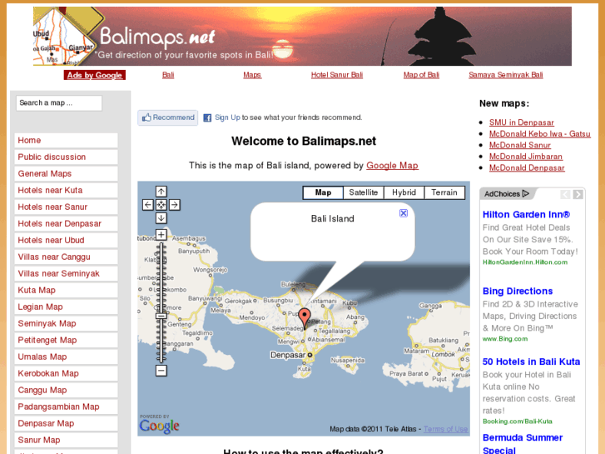The height and width of the screenshot is (454, 605).
Task: Click the Search a map field
Action: tap(59, 103)
